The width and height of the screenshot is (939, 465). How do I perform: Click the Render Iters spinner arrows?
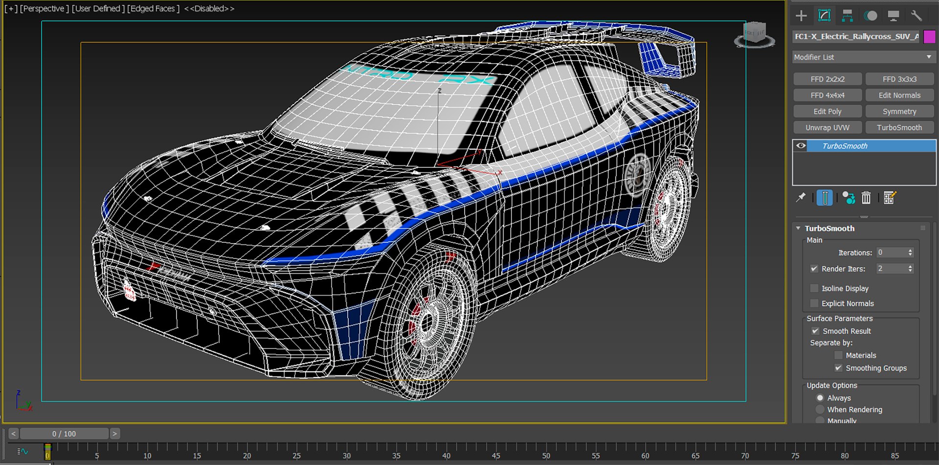910,269
